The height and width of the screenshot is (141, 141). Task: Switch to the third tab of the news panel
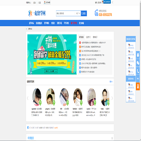pos(95,37)
